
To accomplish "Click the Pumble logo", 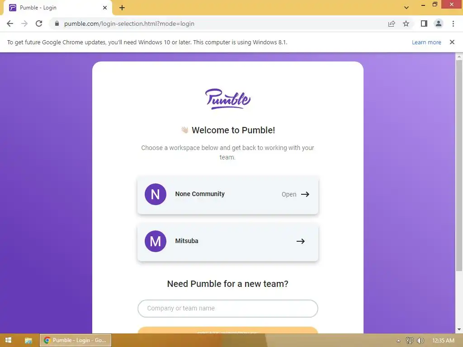I will pyautogui.click(x=228, y=99).
